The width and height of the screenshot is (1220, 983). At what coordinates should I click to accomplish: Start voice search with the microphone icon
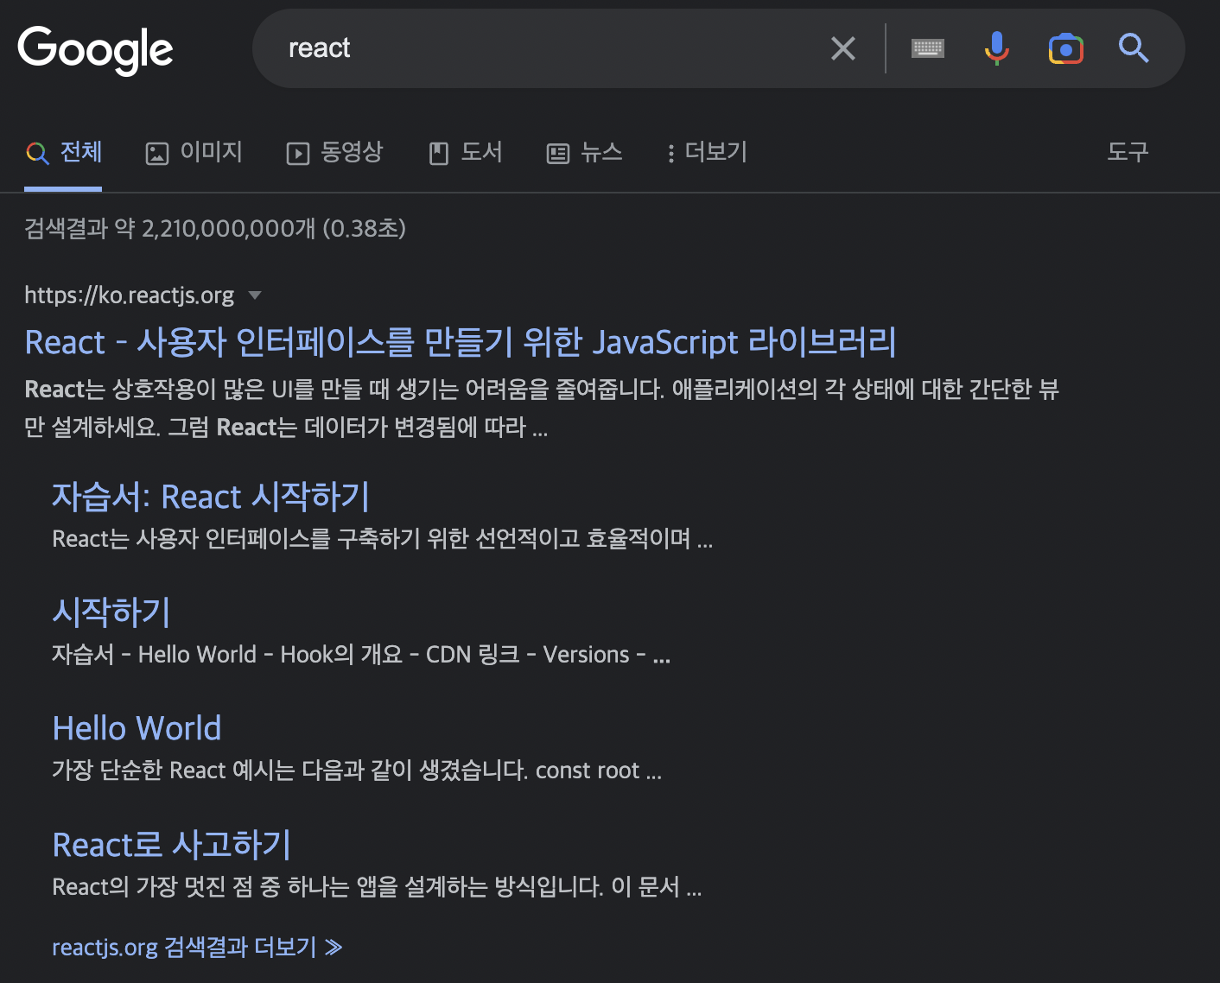pyautogui.click(x=996, y=48)
